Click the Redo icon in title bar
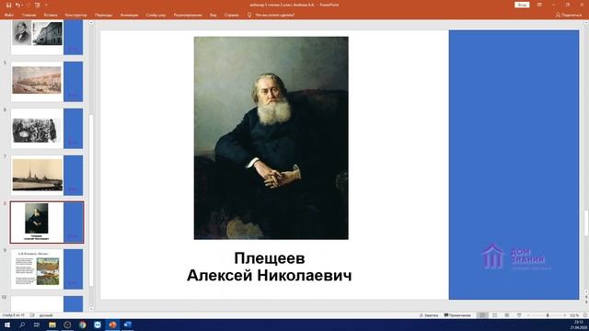 [28, 5]
